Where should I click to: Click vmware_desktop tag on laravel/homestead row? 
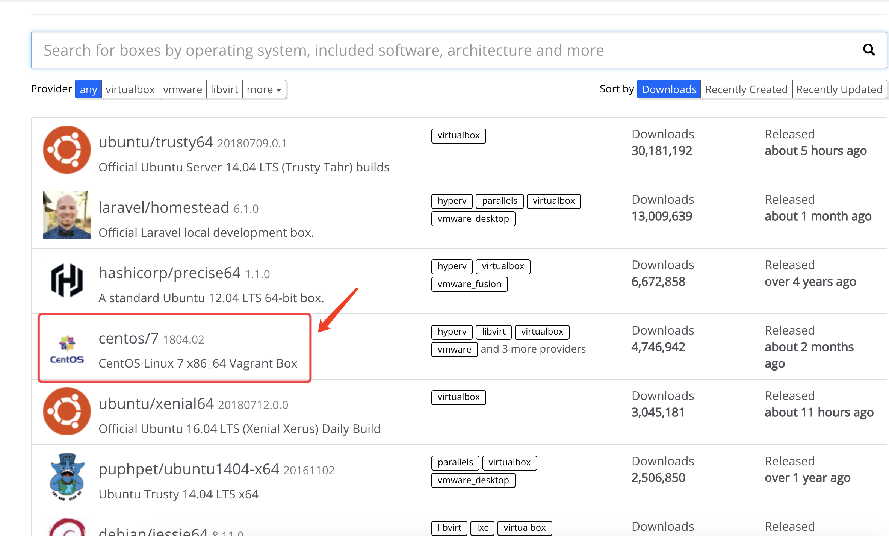point(473,219)
